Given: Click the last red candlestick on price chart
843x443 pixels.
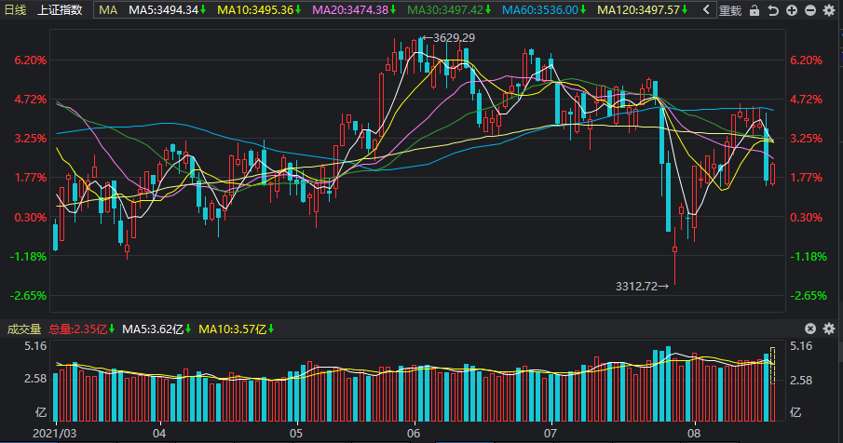Looking at the screenshot, I should click(x=772, y=174).
